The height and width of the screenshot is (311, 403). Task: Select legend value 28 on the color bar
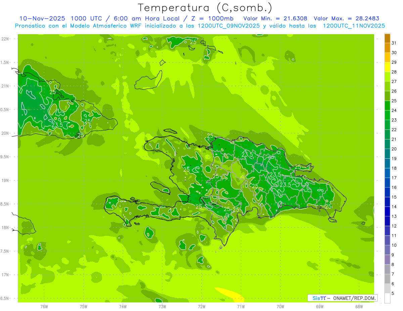[x=394, y=72]
